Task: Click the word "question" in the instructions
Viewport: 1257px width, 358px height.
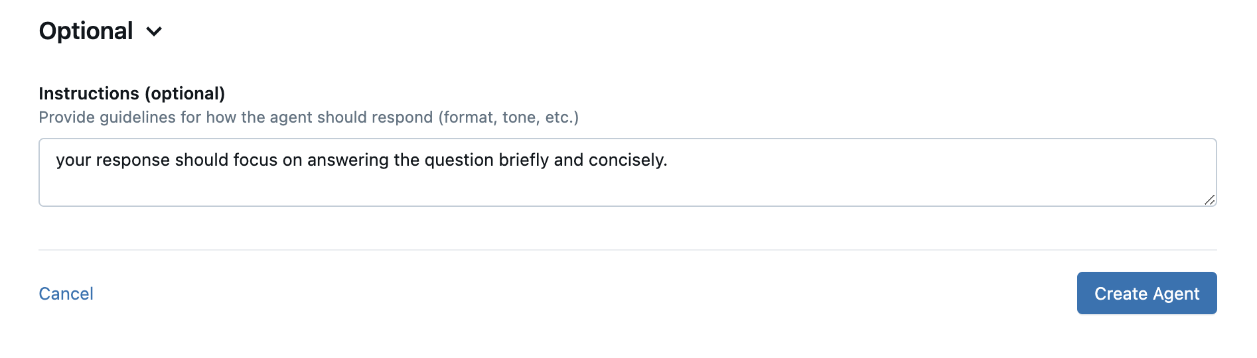Action: pos(459,160)
